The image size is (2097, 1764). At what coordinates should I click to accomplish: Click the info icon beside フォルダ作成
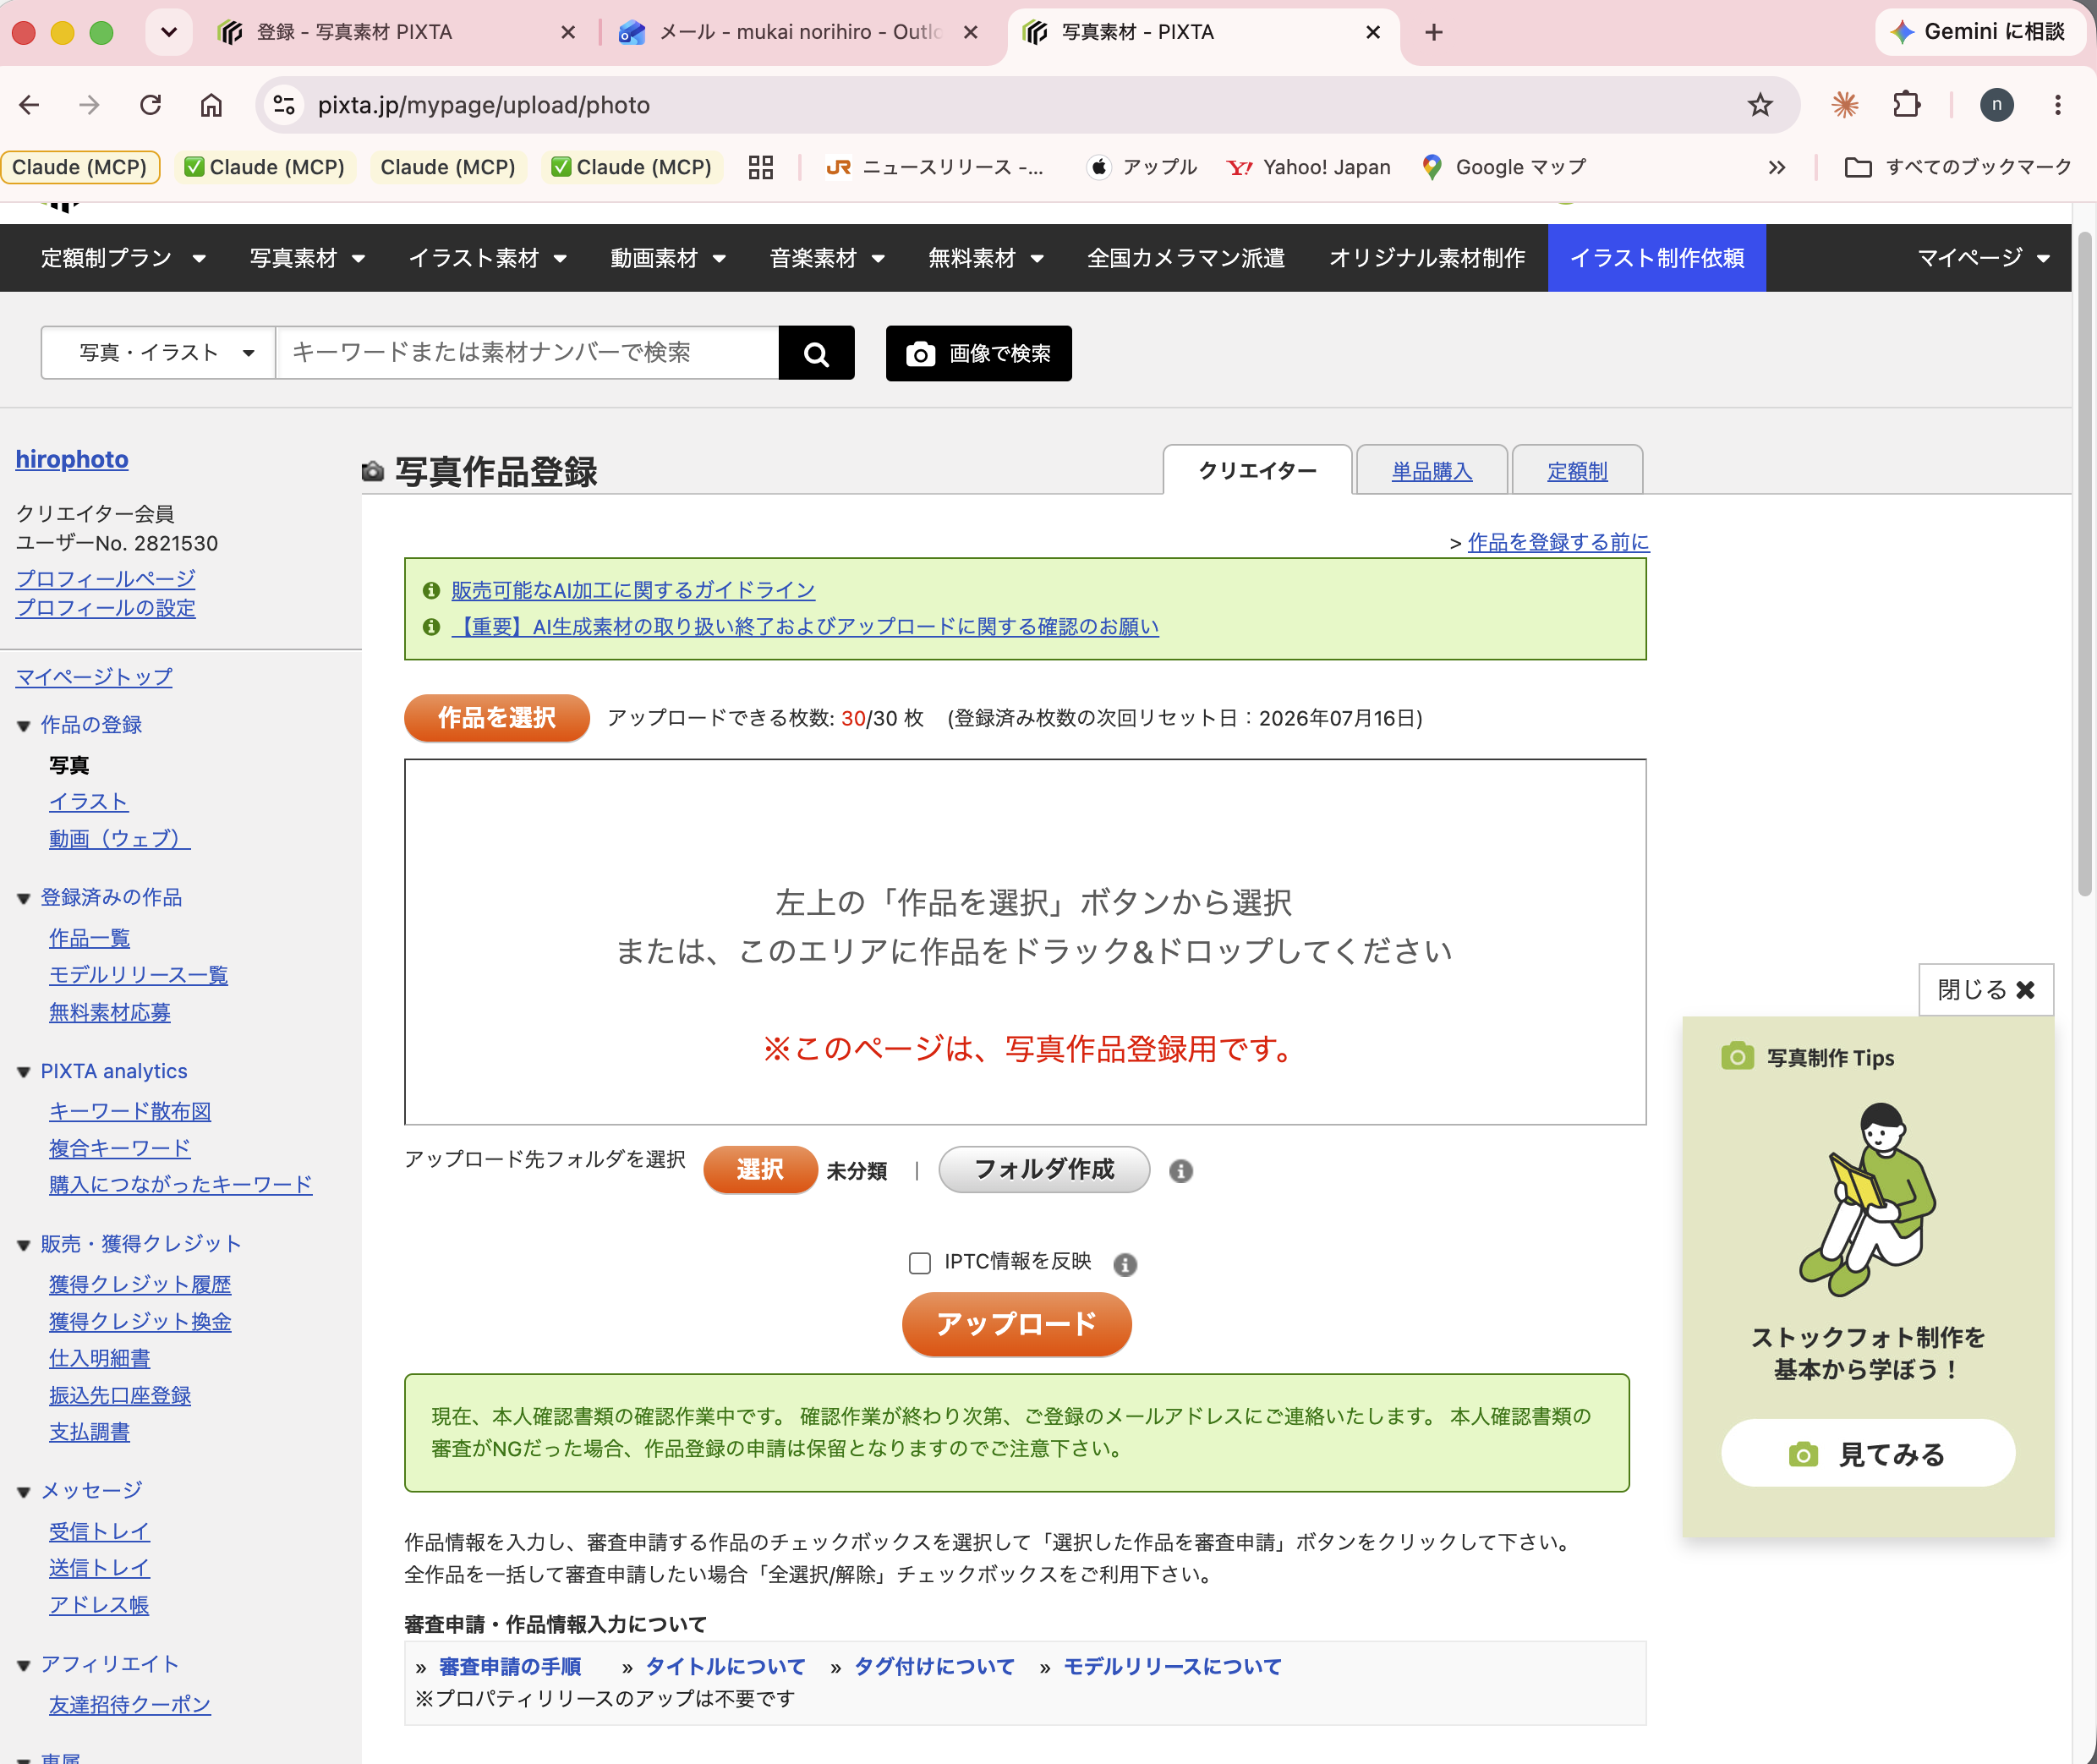coord(1181,1171)
